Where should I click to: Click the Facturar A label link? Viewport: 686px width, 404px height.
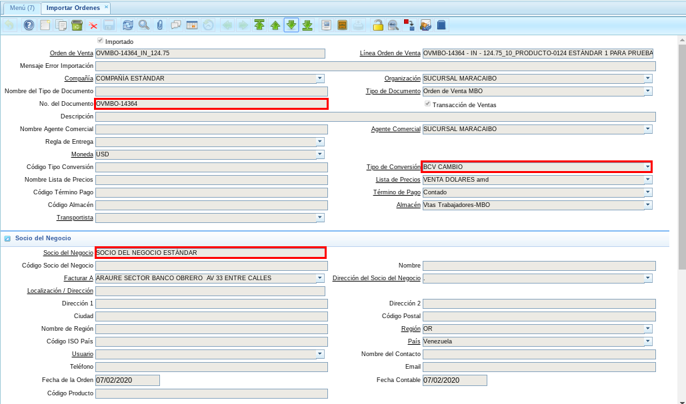pos(78,278)
